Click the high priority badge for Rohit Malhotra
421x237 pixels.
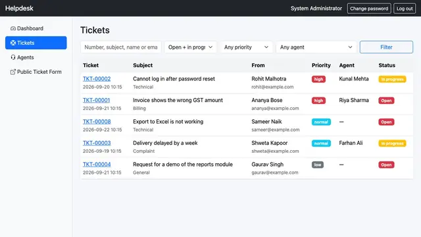pyautogui.click(x=318, y=79)
